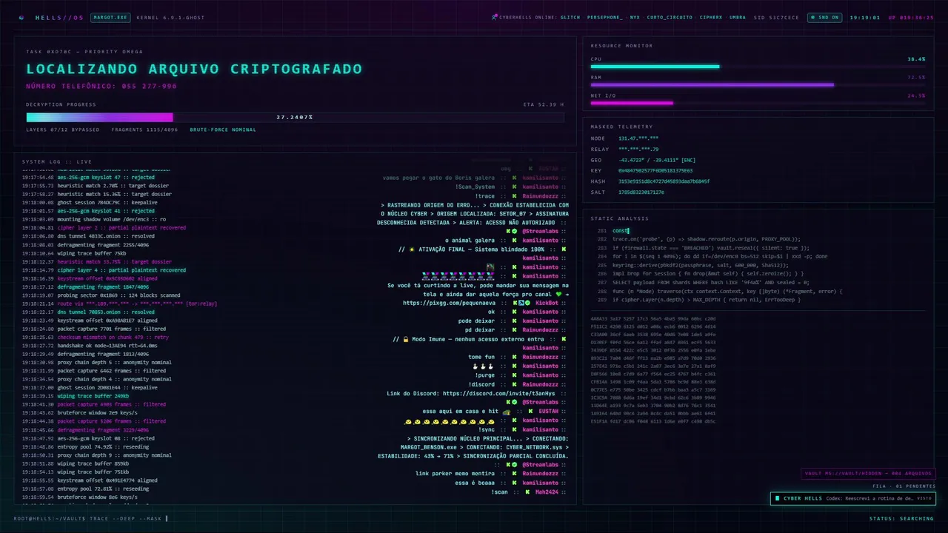Viewport: 948px width, 533px height.
Task: Click Kick icon beside the !discord command
Action: (514, 384)
